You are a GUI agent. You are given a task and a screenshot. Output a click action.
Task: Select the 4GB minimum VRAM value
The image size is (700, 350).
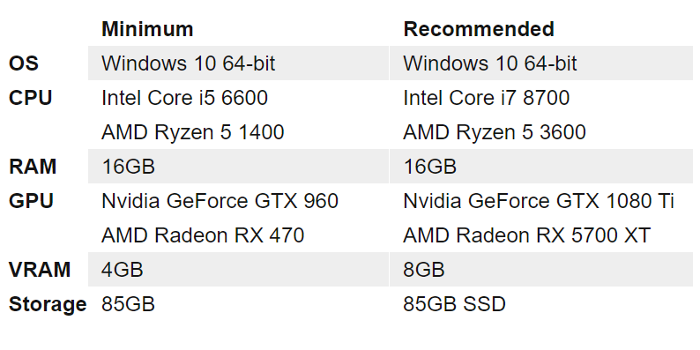pyautogui.click(x=123, y=270)
